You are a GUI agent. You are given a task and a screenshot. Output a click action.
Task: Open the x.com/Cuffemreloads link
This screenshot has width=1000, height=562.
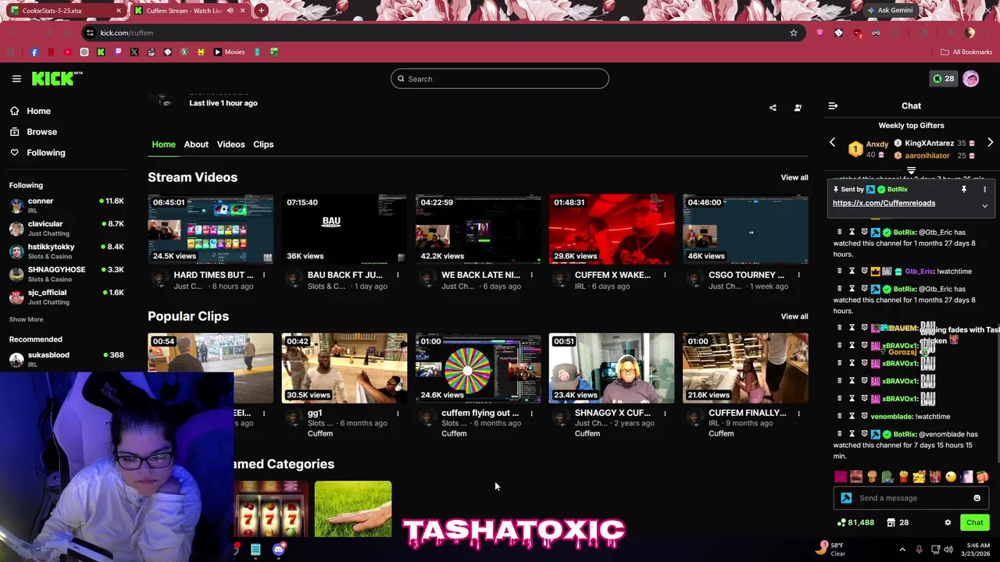(884, 203)
